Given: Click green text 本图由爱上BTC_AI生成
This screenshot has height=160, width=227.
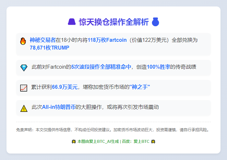Looking at the screenshot, I should pyautogui.click(x=98, y=141).
